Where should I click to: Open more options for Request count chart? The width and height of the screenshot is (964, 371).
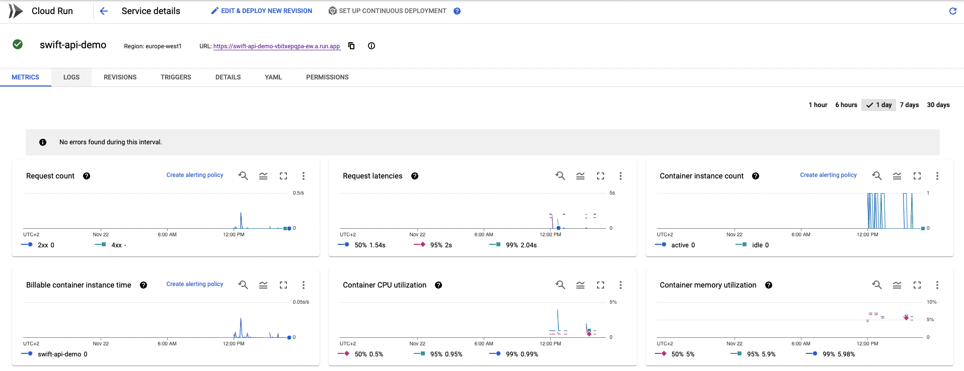tap(304, 176)
